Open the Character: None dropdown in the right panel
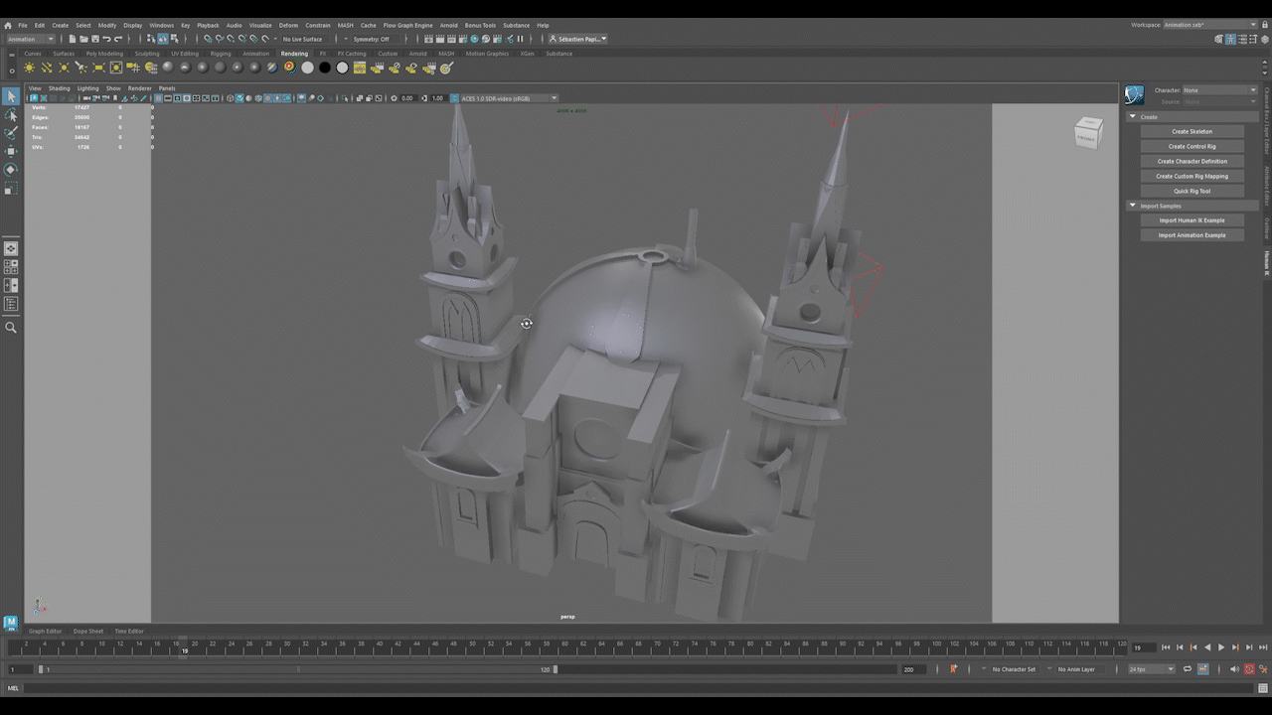 pos(1220,89)
